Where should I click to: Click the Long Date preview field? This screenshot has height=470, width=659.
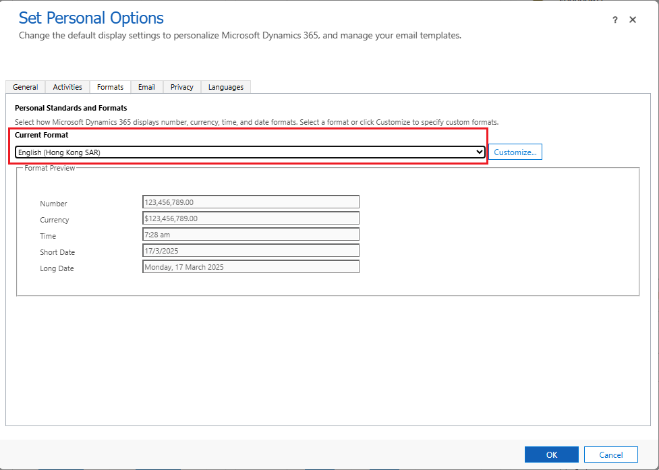(251, 266)
